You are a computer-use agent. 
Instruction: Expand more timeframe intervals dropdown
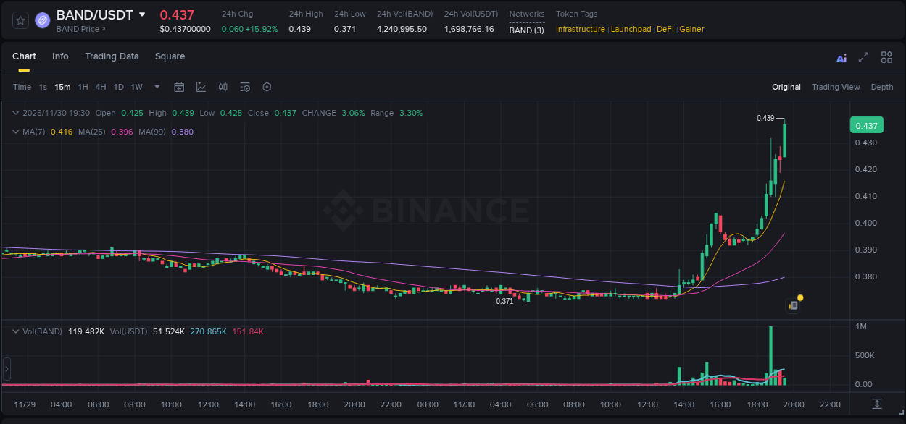click(x=156, y=87)
